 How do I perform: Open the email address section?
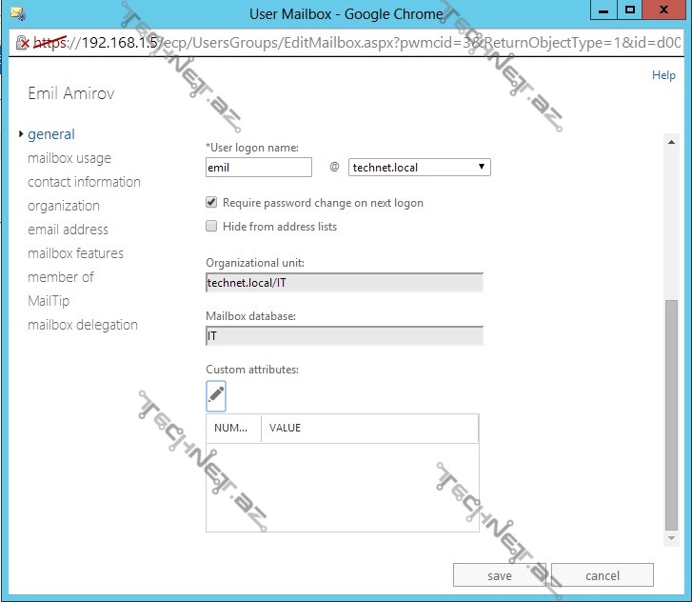click(68, 230)
